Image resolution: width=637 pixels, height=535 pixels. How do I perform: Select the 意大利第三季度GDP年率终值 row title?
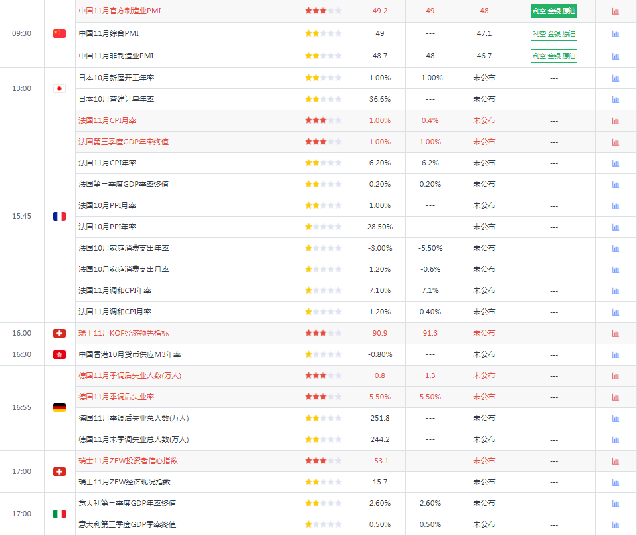127,503
